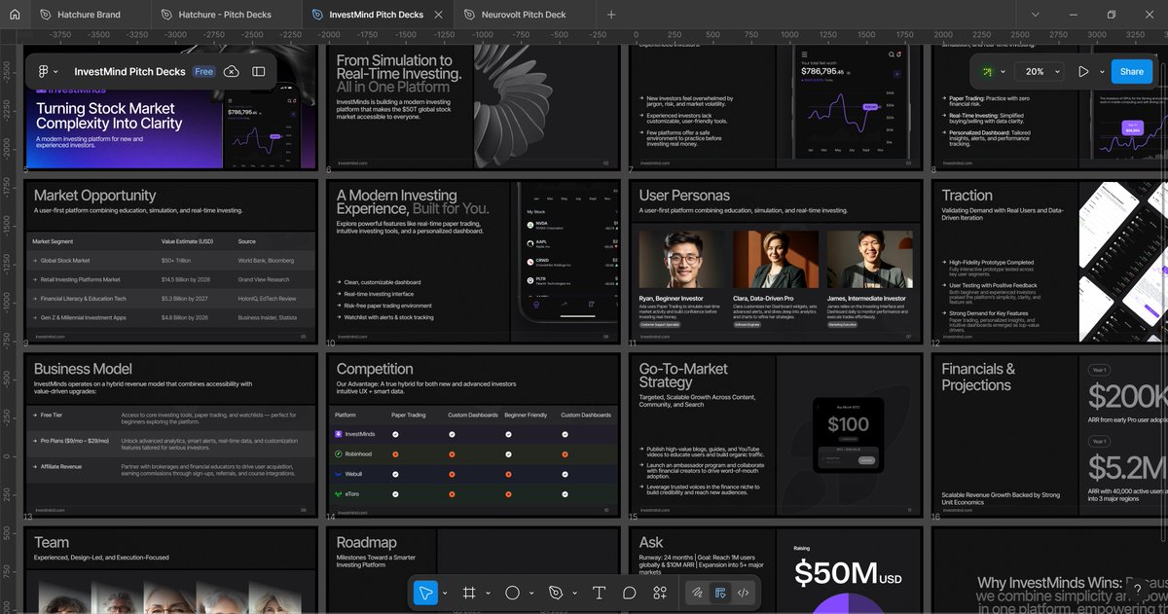Click the $100 amount on the phone mockup
The height and width of the screenshot is (614, 1168).
[x=848, y=424]
